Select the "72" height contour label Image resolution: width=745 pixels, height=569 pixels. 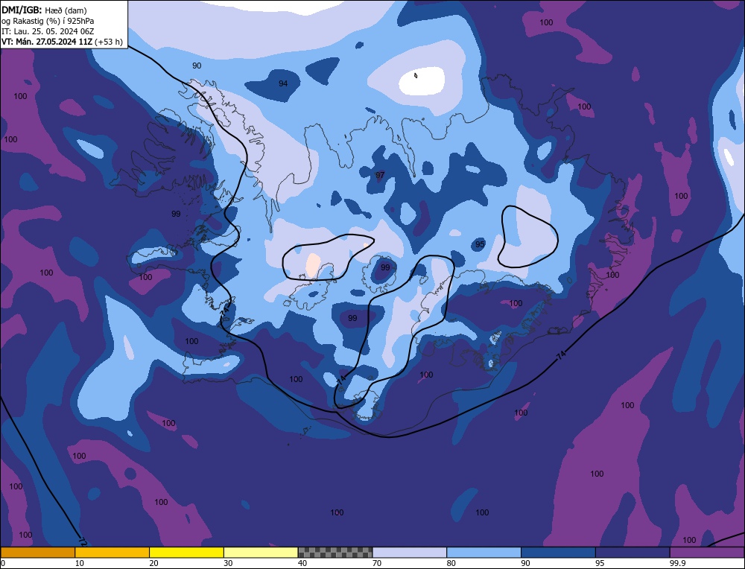coord(82,541)
